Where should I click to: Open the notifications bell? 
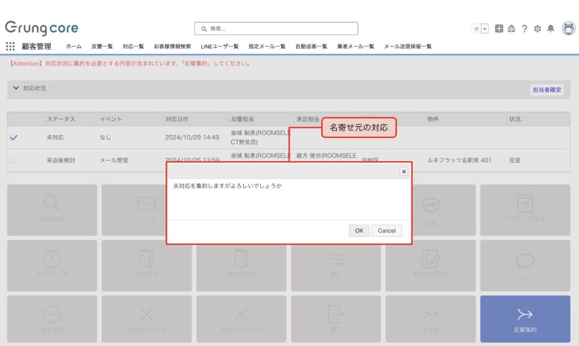coord(550,29)
